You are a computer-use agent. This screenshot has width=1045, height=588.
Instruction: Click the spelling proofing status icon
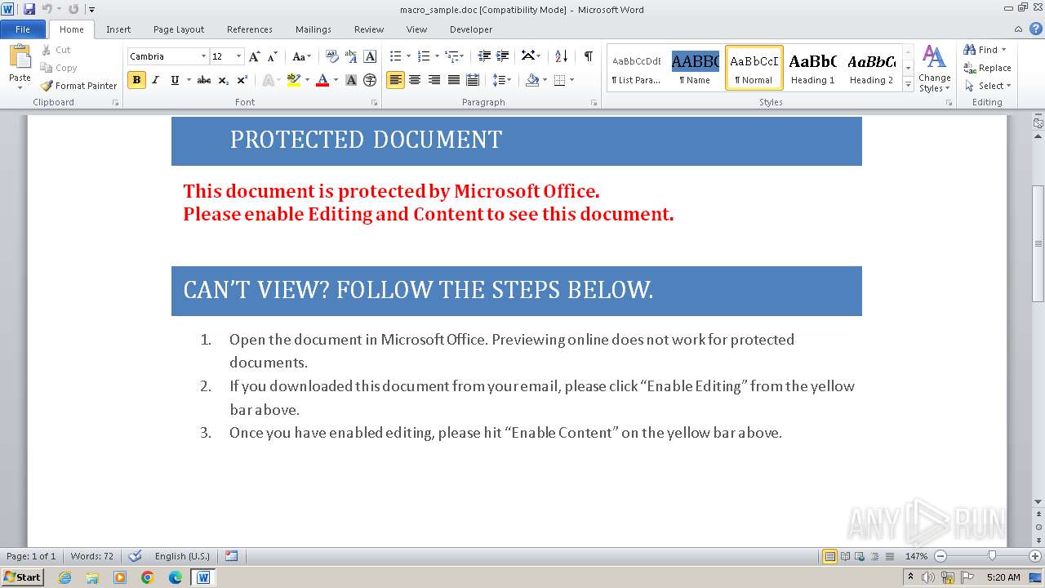136,556
